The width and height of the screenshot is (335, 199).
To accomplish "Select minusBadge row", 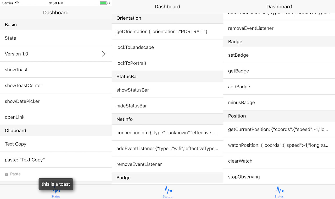I will (279, 103).
